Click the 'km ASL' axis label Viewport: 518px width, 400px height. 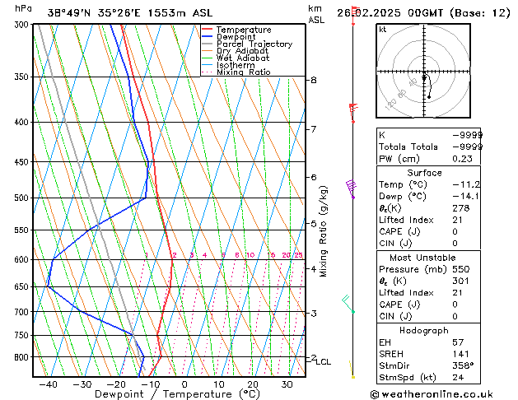pos(316,14)
